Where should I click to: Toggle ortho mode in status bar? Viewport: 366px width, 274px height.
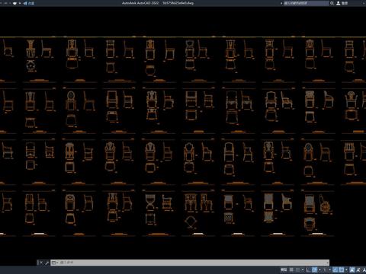[308, 269]
